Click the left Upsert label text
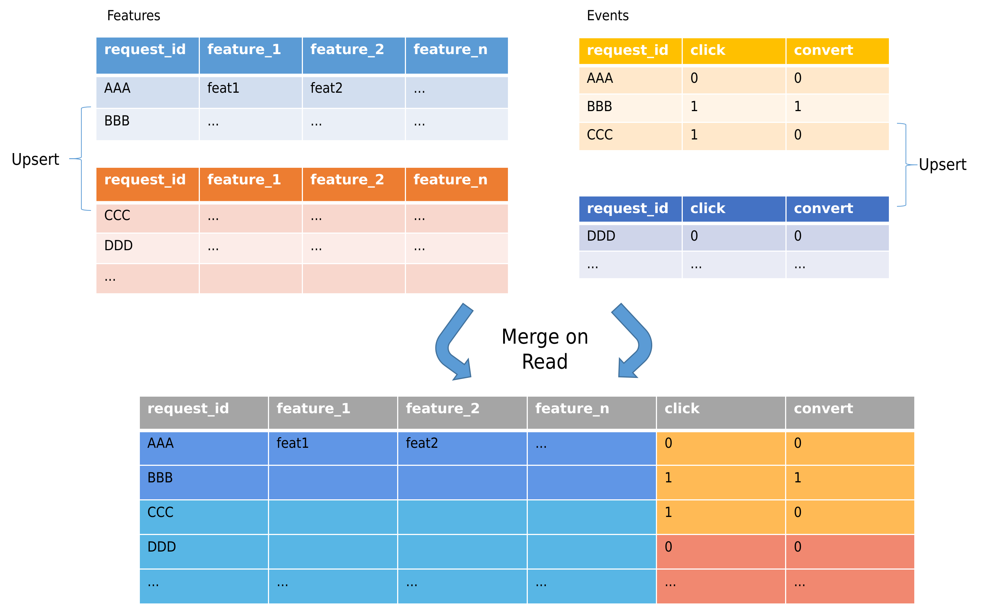 [35, 159]
